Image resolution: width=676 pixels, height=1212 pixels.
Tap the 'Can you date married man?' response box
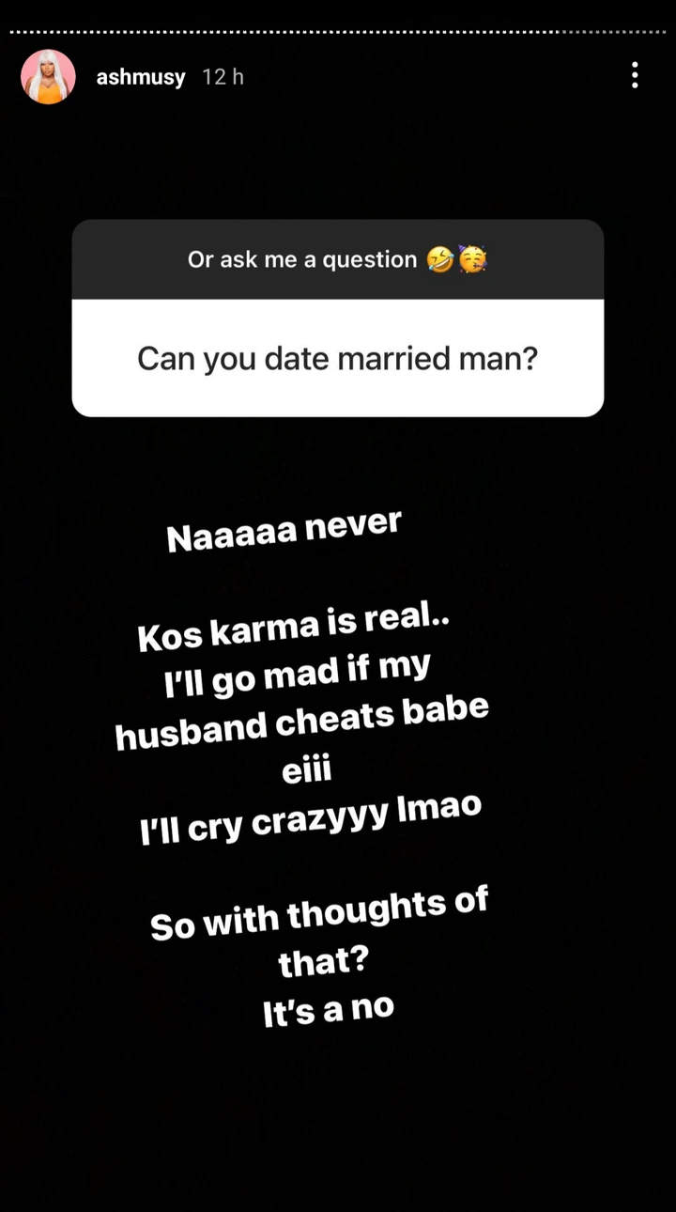click(338, 358)
